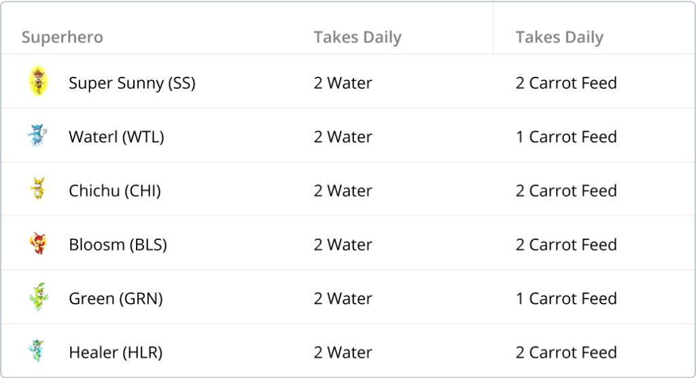Select Waterl's 1 Carrot Feed cell
Image resolution: width=696 pixels, height=378 pixels.
(566, 137)
